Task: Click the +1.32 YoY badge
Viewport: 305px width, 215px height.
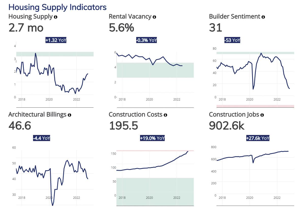Action: [56, 40]
